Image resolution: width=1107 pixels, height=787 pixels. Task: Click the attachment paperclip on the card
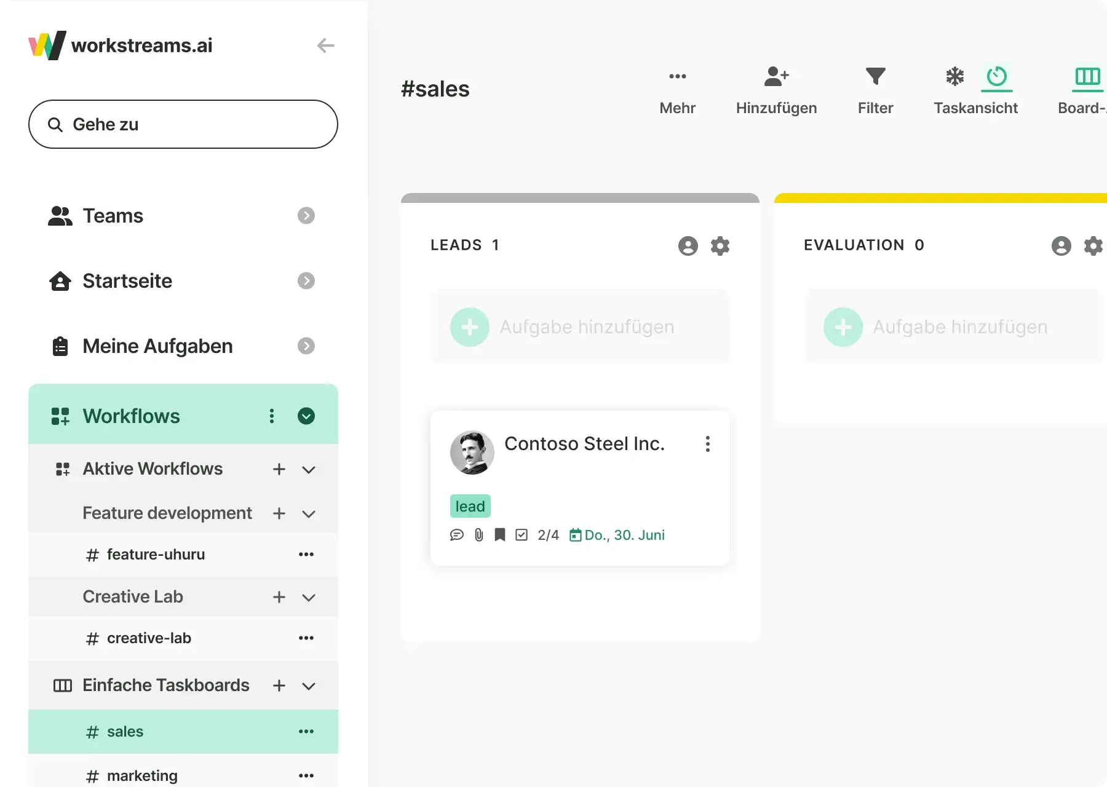click(479, 536)
